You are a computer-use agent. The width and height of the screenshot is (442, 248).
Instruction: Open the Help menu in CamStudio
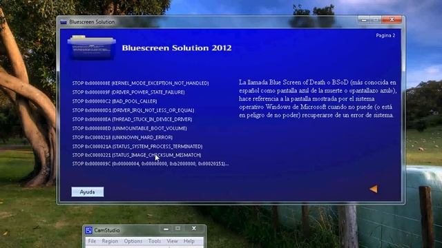[x=189, y=241]
